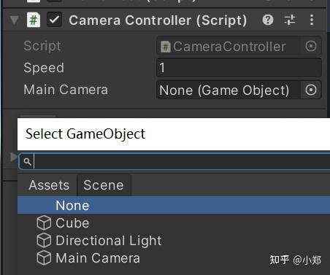Open the component presets slider icon
Screen dimensions: 330x275
290,20
